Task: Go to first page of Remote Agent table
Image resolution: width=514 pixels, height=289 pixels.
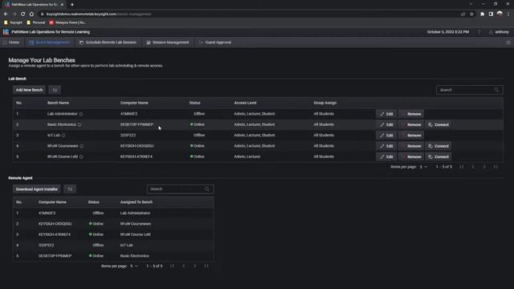Action: coord(173,266)
